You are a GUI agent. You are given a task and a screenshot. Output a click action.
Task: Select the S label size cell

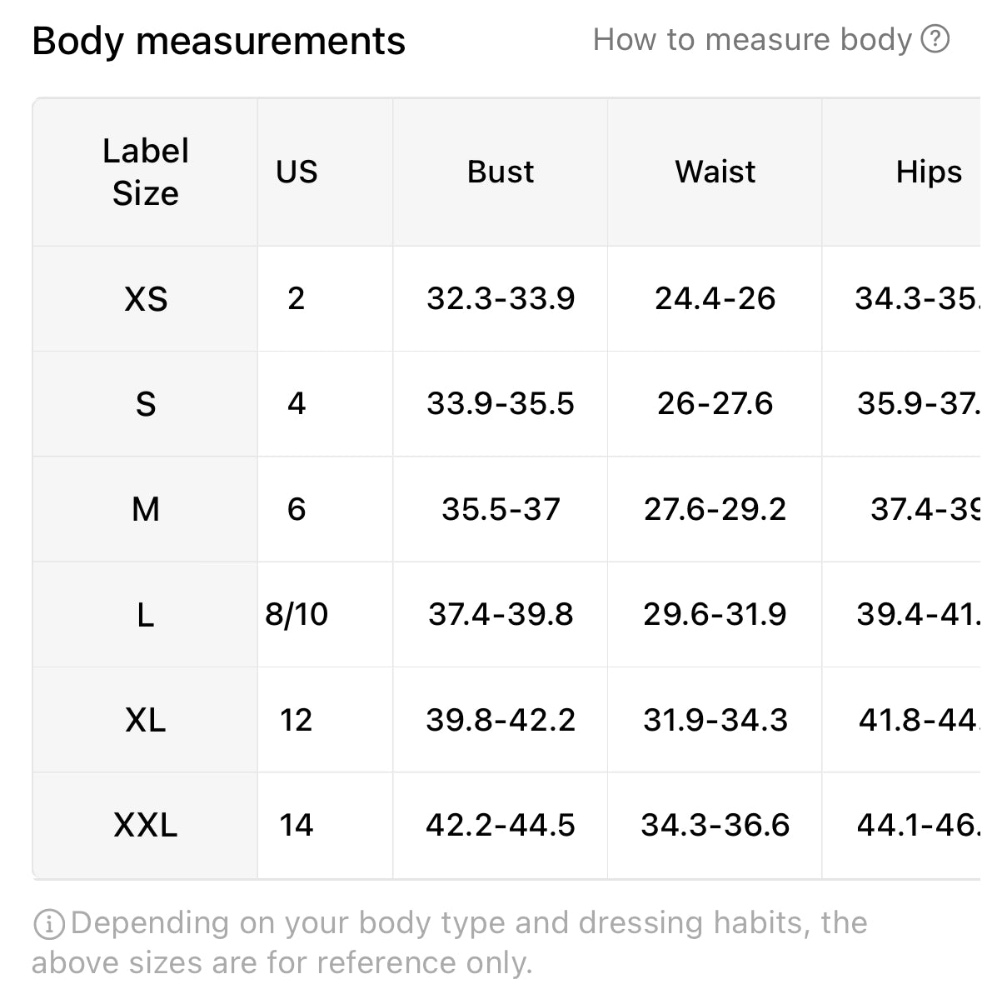[x=146, y=404]
